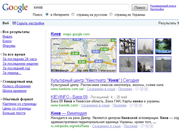Remove the Wikipedia result with X icon
Image resolution: width=179 pixels, height=130 pixels.
coord(152,126)
